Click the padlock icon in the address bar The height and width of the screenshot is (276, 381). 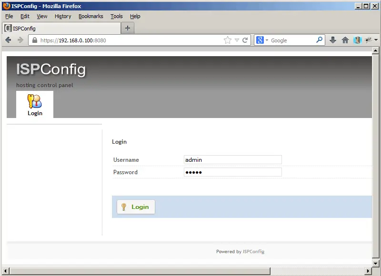click(34, 40)
